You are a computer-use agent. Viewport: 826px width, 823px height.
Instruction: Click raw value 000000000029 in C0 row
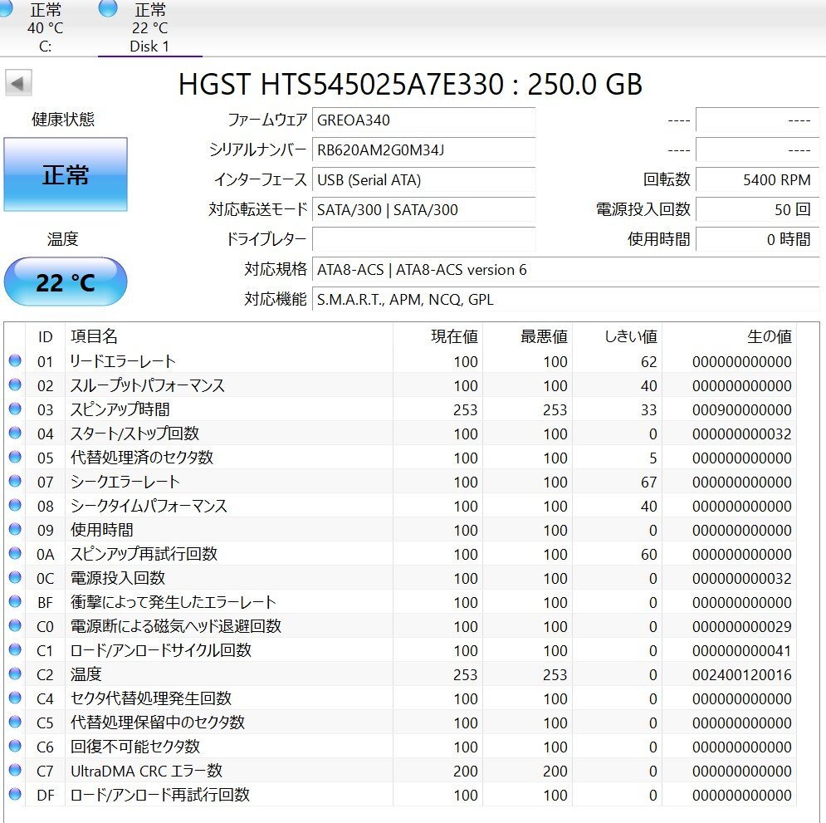pos(741,626)
